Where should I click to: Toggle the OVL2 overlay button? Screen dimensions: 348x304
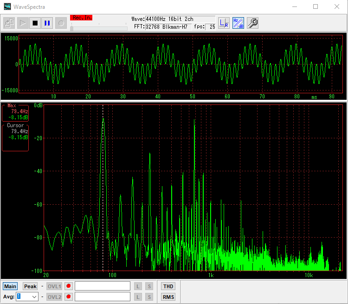(54, 297)
